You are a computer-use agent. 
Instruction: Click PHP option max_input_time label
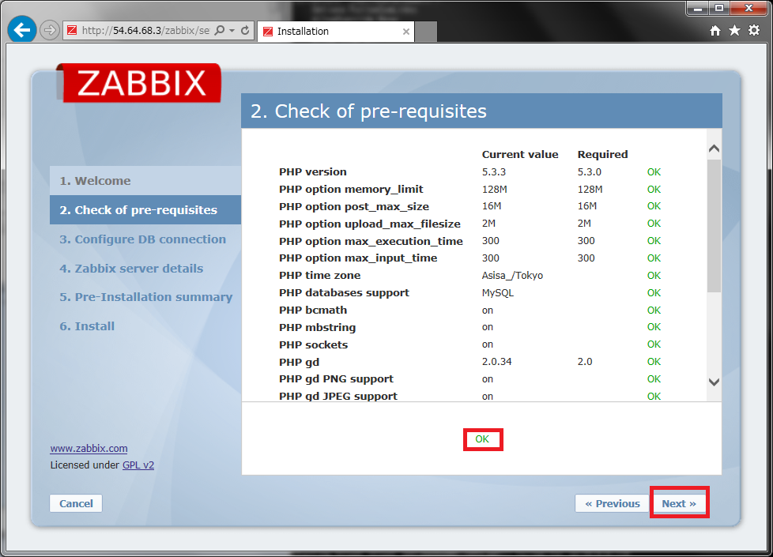point(358,258)
